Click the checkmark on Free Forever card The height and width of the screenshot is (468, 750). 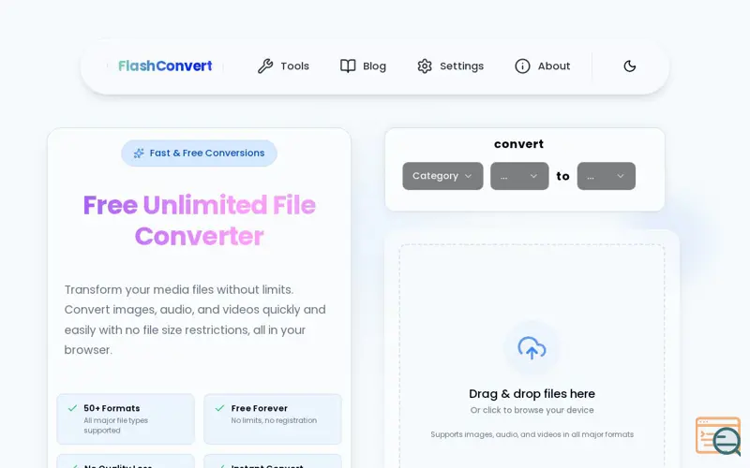pos(219,408)
